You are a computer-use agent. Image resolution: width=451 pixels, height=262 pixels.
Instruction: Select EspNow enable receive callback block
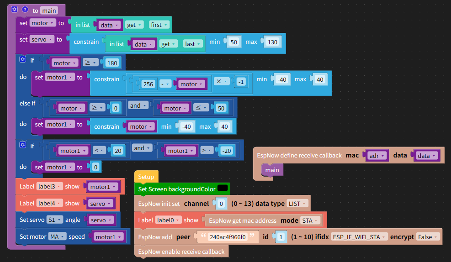[181, 252]
